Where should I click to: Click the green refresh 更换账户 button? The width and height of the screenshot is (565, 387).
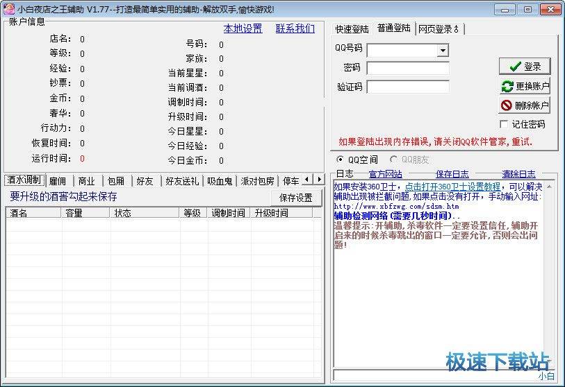pos(525,87)
